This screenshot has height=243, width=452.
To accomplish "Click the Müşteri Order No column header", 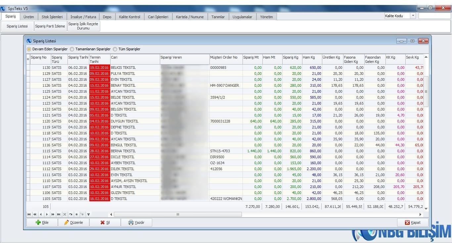I will pos(226,59).
